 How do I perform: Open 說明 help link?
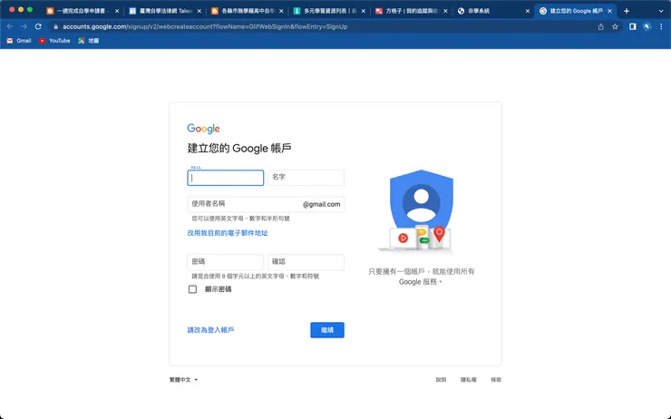[441, 380]
